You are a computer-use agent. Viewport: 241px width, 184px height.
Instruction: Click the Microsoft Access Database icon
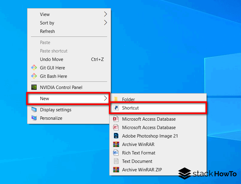coord(116,119)
